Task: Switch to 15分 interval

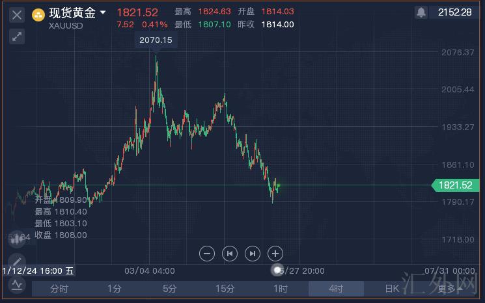Action: [225, 289]
